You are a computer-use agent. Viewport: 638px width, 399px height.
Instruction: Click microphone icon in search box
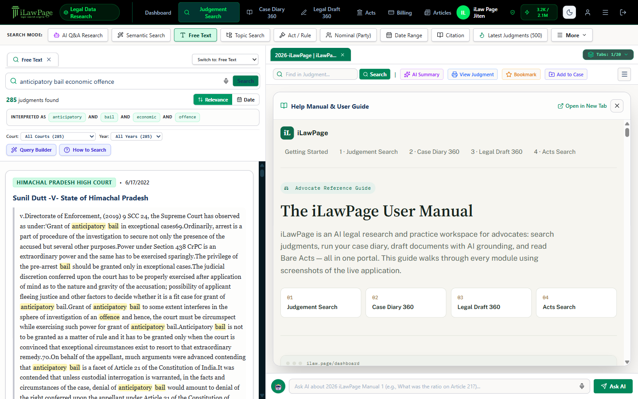(226, 81)
